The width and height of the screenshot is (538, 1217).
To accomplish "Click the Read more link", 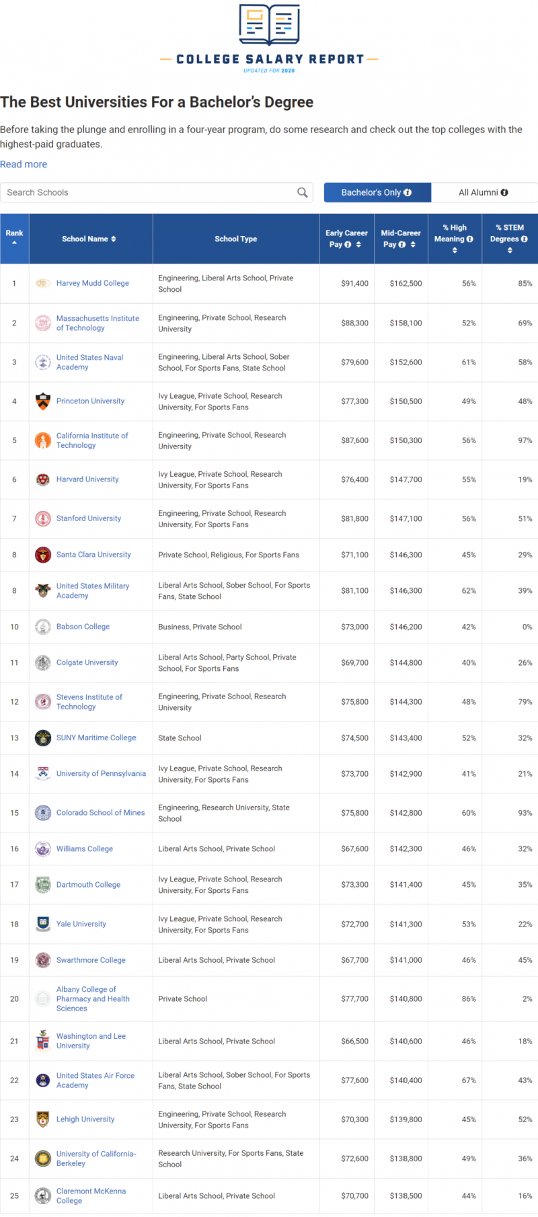I will coord(24,164).
